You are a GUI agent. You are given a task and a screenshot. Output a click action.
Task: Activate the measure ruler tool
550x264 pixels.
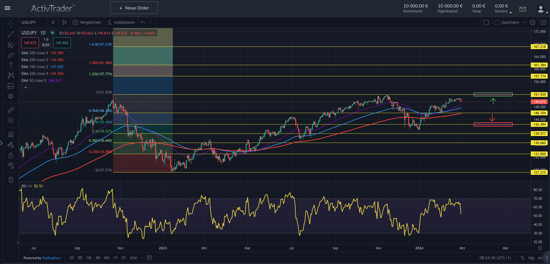click(11, 110)
